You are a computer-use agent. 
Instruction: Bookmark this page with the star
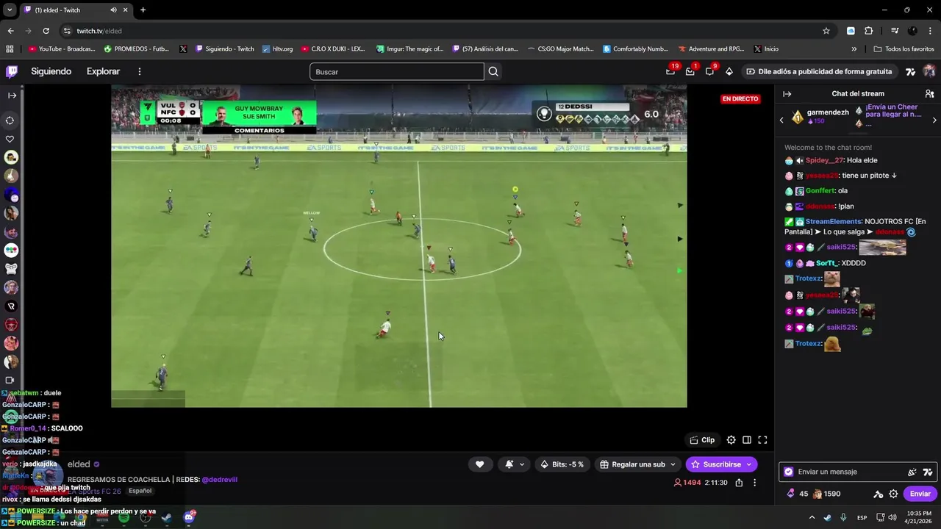(x=826, y=31)
